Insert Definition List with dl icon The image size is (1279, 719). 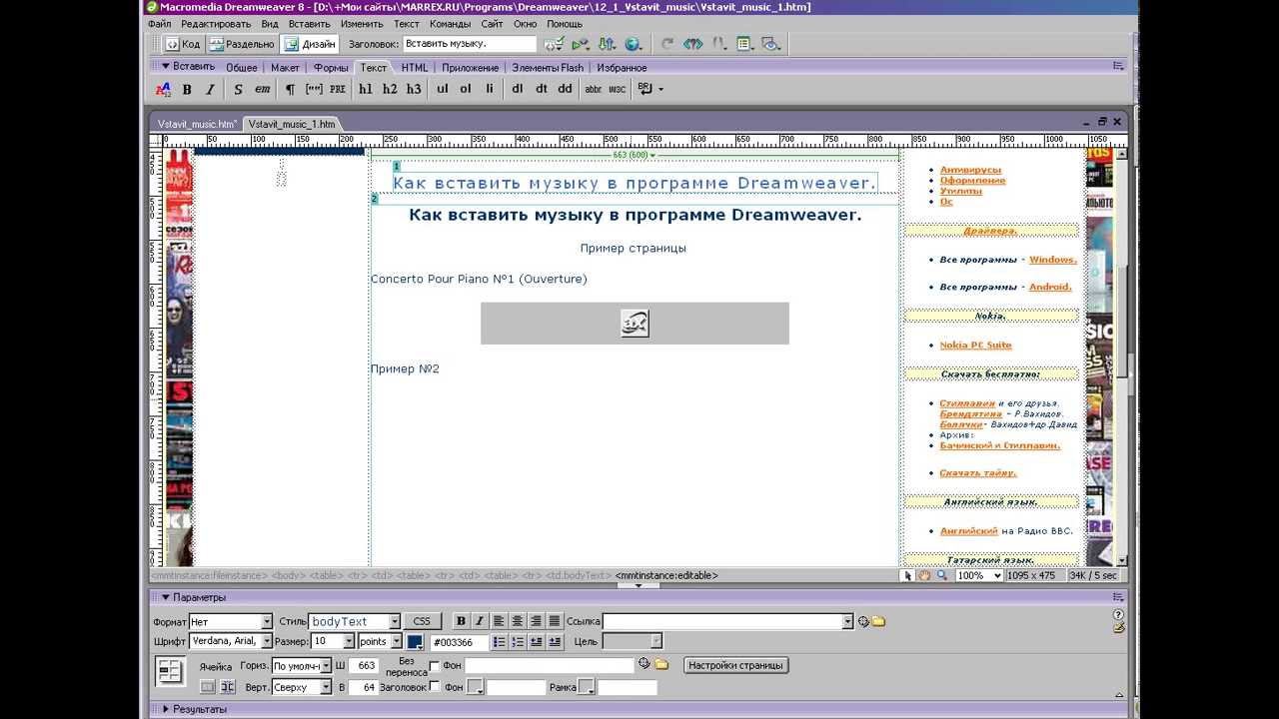pos(518,89)
